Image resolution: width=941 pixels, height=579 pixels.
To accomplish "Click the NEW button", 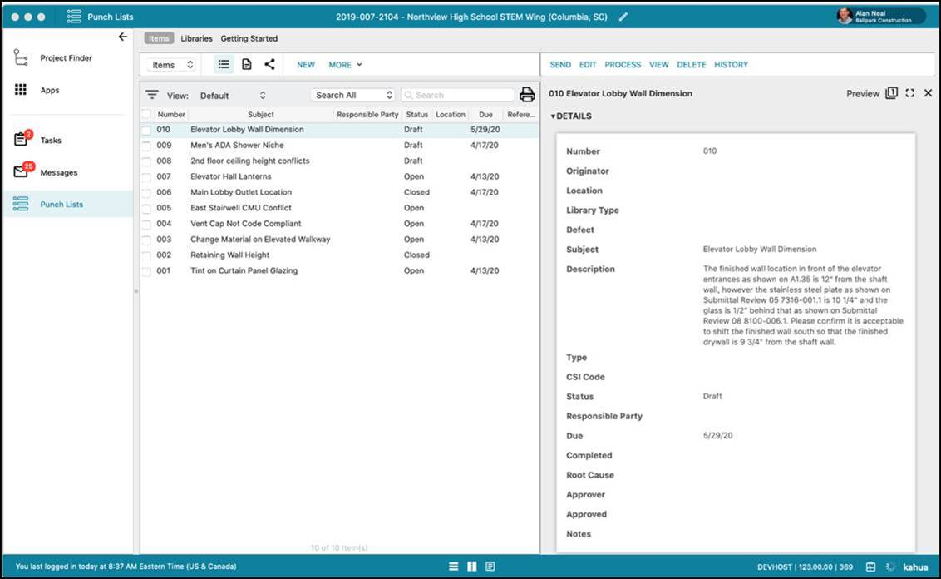I will 306,64.
